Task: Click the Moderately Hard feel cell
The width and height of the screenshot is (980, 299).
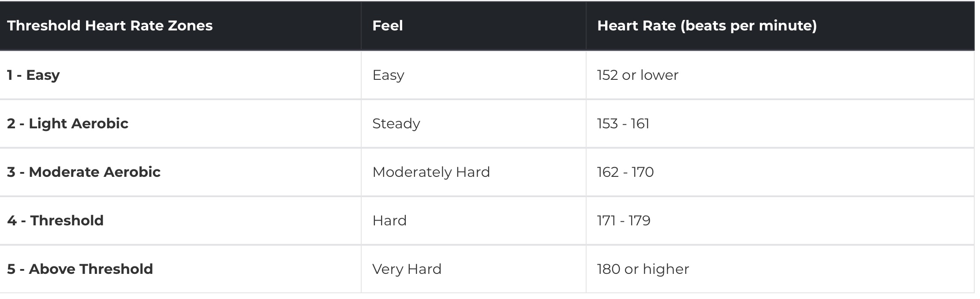Action: tap(474, 172)
